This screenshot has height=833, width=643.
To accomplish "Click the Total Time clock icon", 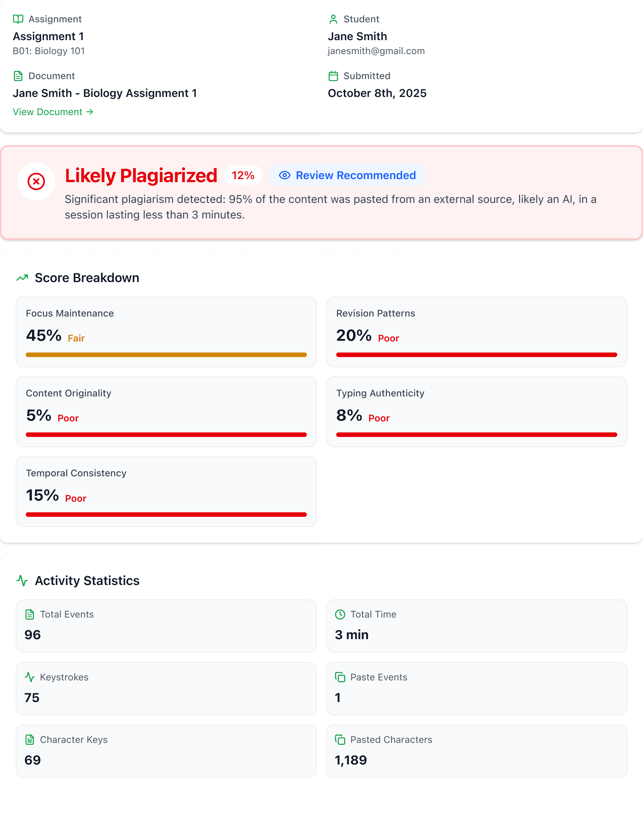I will pyautogui.click(x=340, y=615).
